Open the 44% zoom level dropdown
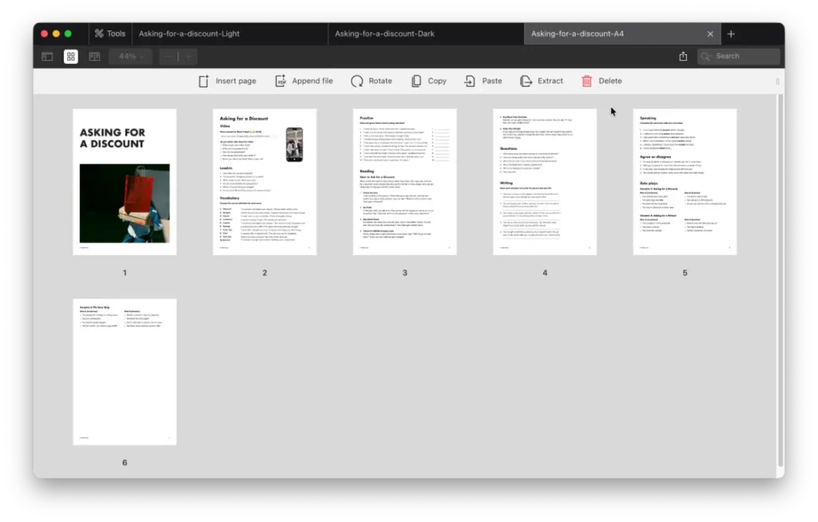818x522 pixels. (x=129, y=57)
